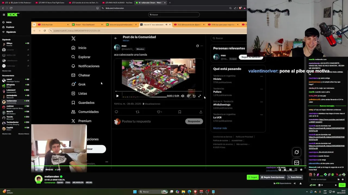Open chat translate icon in message box
The image size is (348, 195).
click(x=338, y=179)
